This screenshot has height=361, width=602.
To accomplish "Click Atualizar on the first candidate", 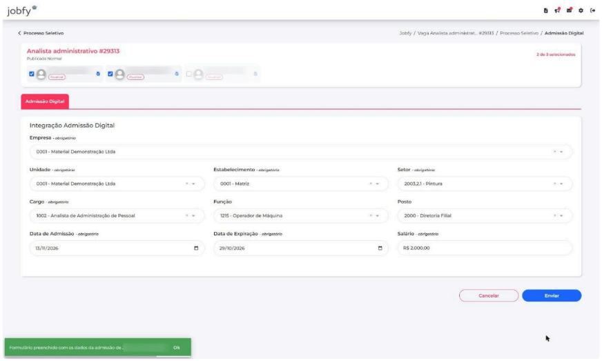I will [57, 77].
